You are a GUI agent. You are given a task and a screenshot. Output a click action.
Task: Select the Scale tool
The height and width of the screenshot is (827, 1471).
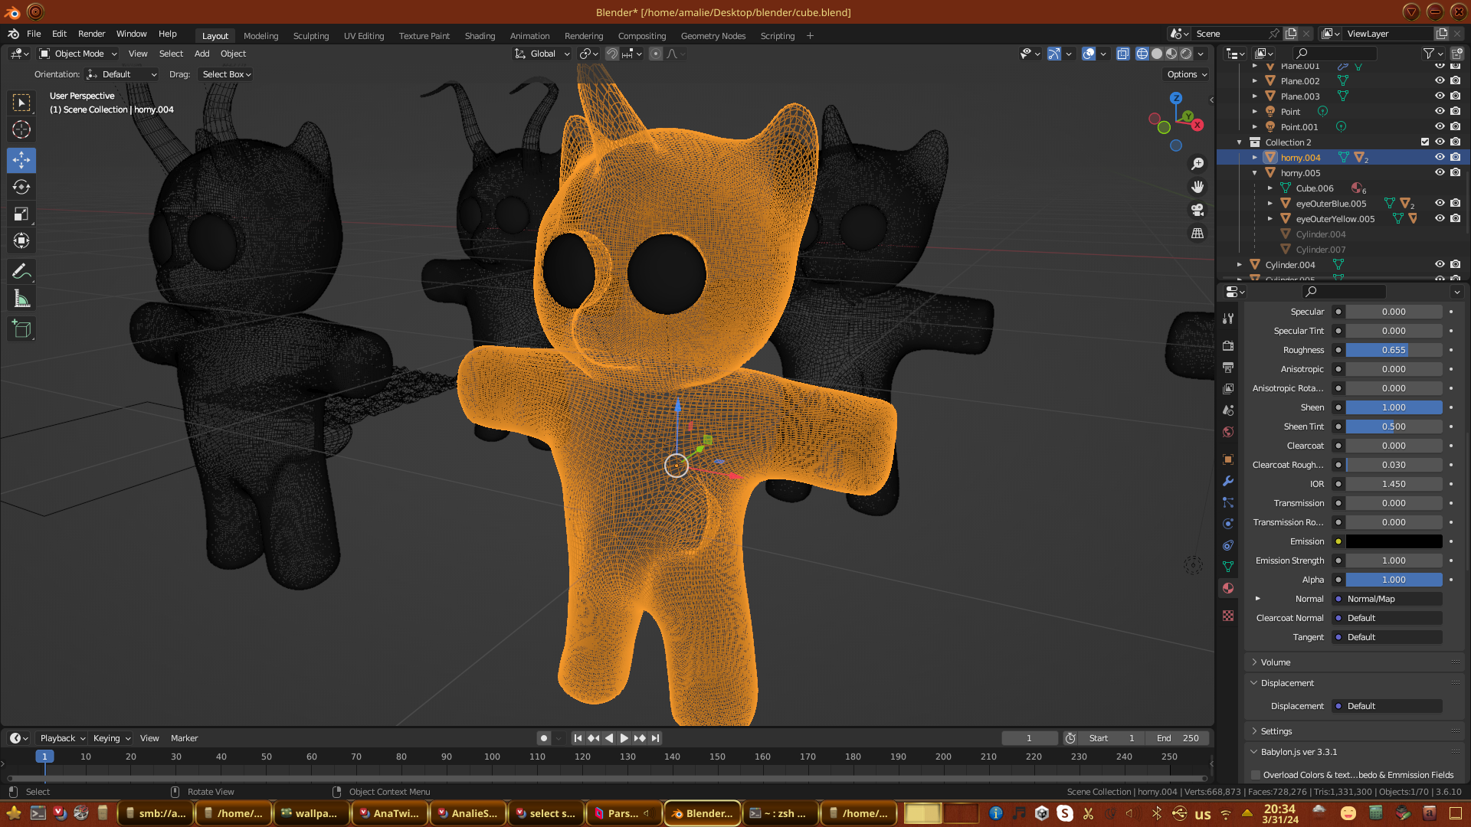tap(21, 214)
